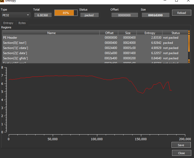Click the Save button below the graph
Image resolution: width=194 pixels, height=158 pixels.
tap(181, 145)
